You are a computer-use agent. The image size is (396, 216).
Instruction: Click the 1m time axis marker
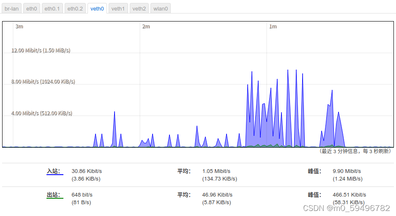pyautogui.click(x=273, y=26)
